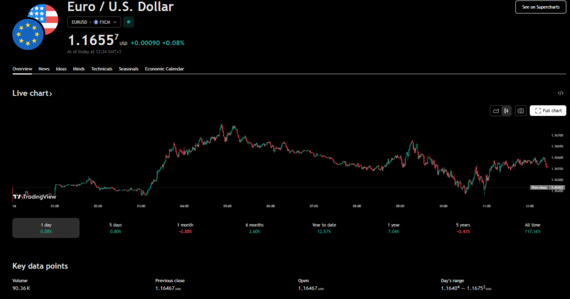Open the embed code icon
This screenshot has height=299, width=570.
[x=561, y=93]
